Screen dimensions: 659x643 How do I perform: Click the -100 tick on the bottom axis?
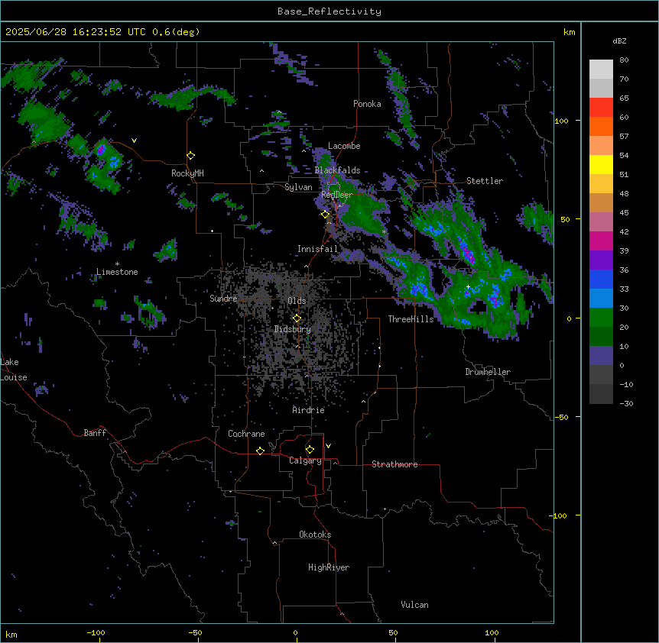coord(96,632)
